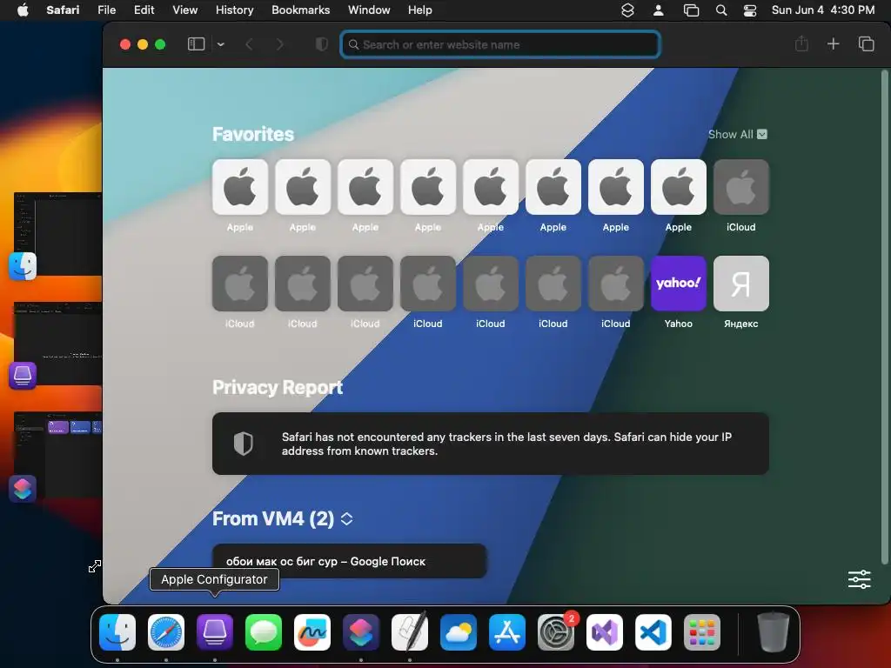Open the Яндекс favorite
Image resolution: width=891 pixels, height=668 pixels.
741,284
